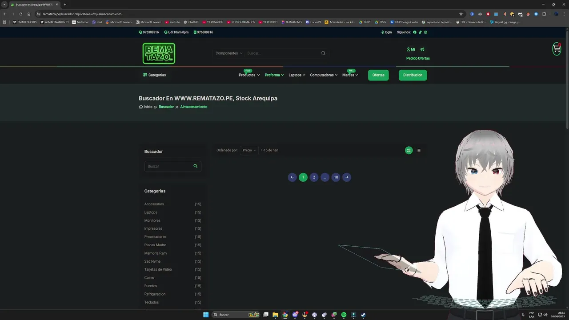Open Chrome extensions puzzle icon
Image resolution: width=569 pixels, height=320 pixels.
tap(544, 14)
